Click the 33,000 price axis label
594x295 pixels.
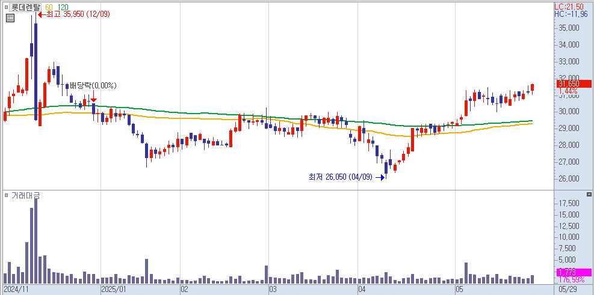[x=569, y=61]
